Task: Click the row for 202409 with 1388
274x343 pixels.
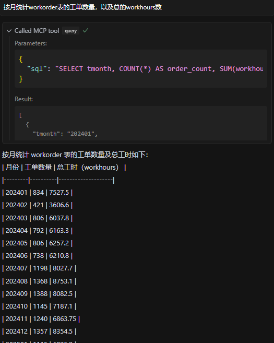Action: [x=39, y=293]
